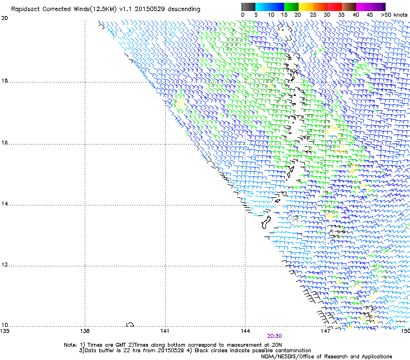This screenshot has height=360, width=410.
Task: Click the 'Data buffer is 22 hrs' note line
Action: 195,351
